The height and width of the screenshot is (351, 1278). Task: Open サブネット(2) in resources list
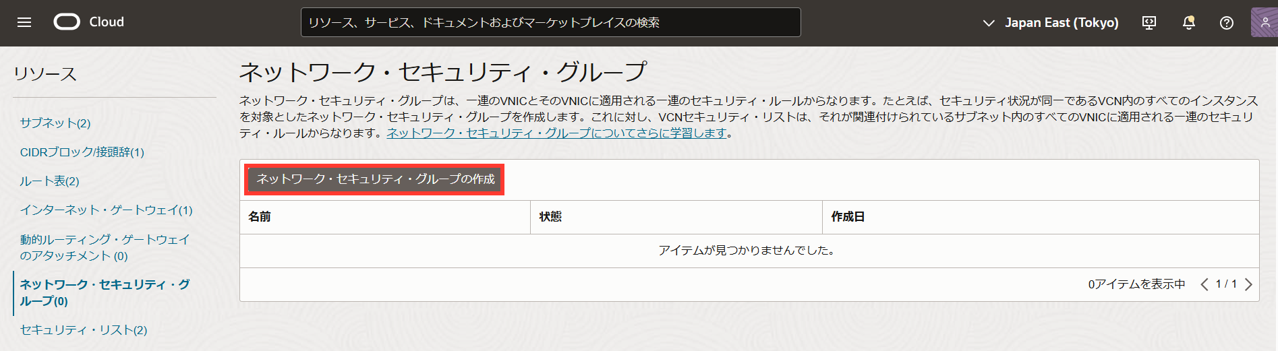click(x=55, y=123)
